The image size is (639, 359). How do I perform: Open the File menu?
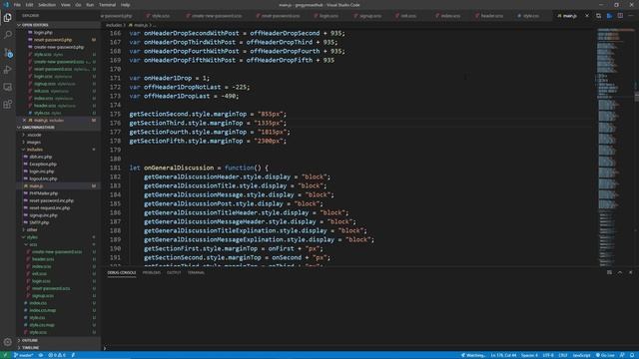tap(17, 5)
